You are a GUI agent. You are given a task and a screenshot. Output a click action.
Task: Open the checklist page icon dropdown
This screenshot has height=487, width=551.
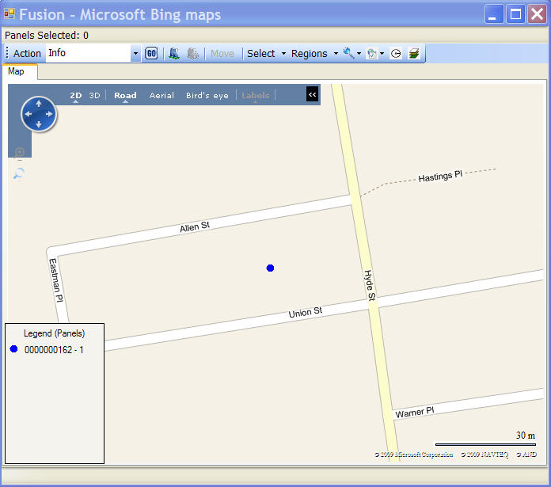tap(381, 54)
